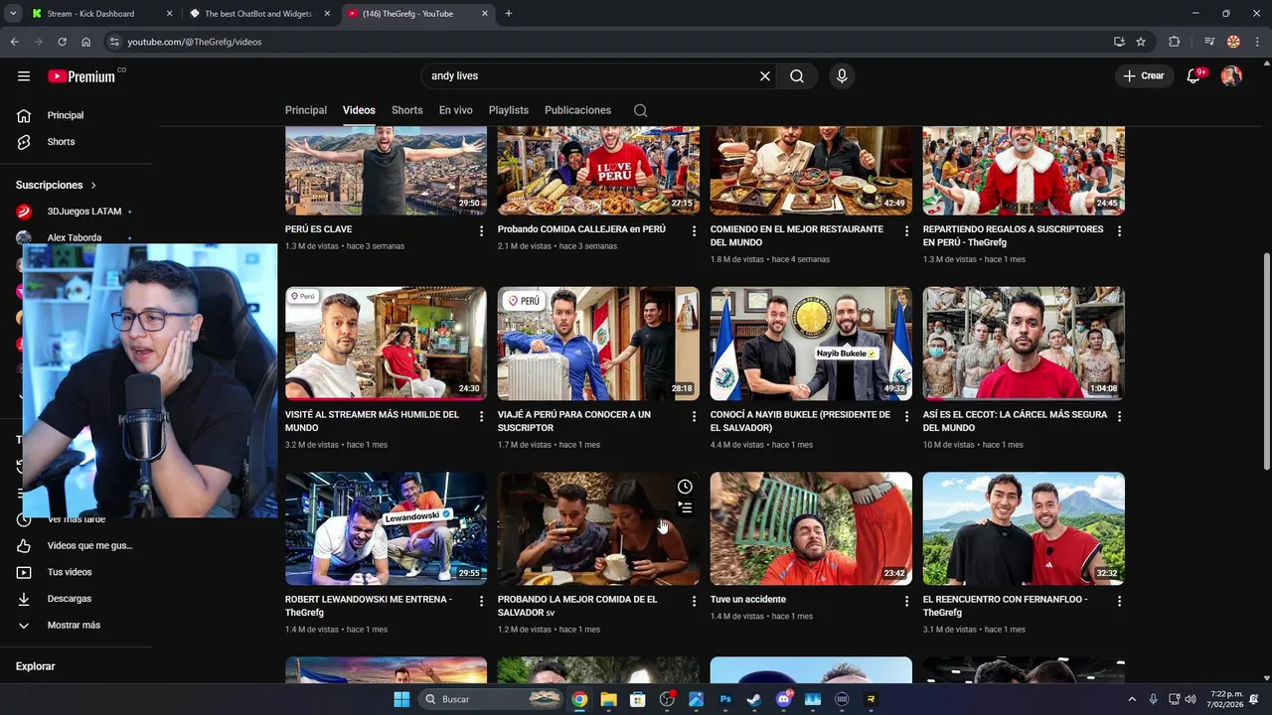Screen dimensions: 1272x715
Task: Open Windows Start menu
Action: pyautogui.click(x=401, y=699)
